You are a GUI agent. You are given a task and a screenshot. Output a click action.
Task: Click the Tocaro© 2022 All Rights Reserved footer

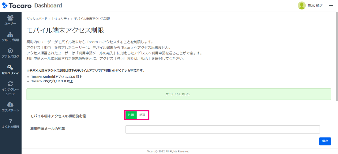click(169, 151)
